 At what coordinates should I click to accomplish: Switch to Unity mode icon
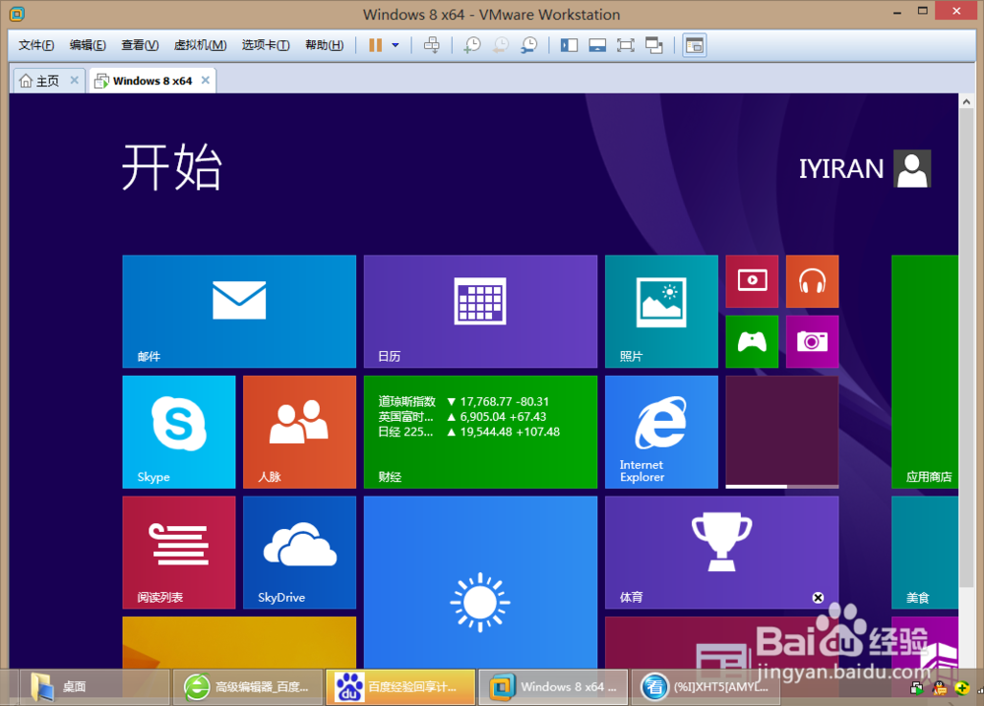(654, 45)
